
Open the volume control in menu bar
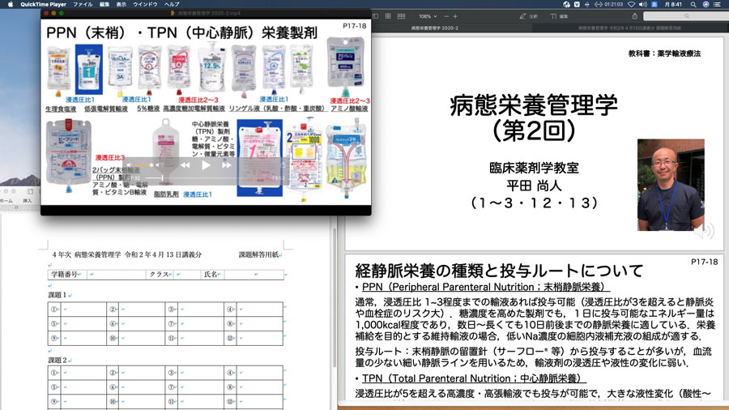pos(643,4)
